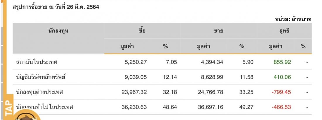Select the ซื้อ column header
This screenshot has width=322, height=120.
pyautogui.click(x=142, y=31)
